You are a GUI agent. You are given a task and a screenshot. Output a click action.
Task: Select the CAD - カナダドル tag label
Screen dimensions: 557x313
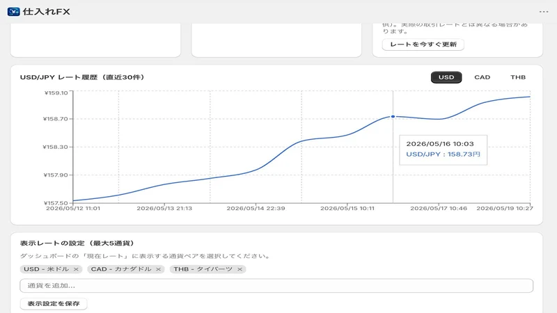[121, 269]
